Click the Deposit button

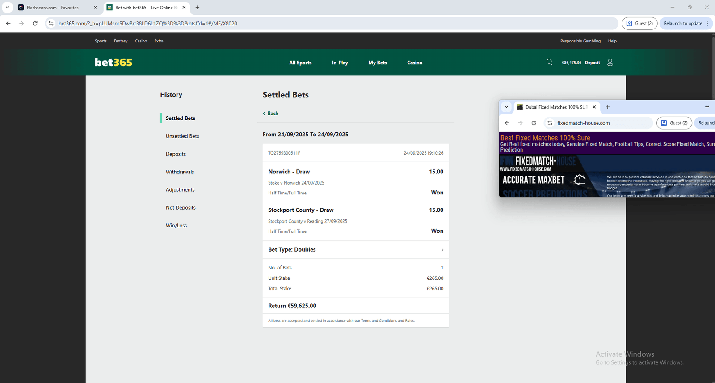tap(592, 63)
